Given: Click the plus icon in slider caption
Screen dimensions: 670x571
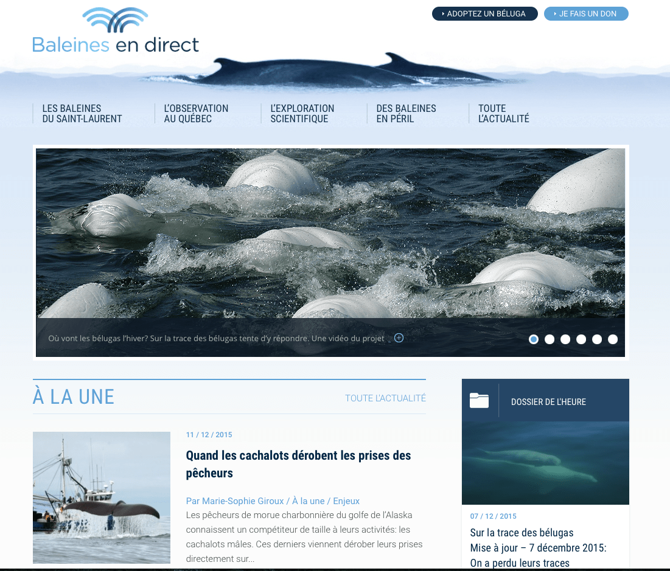Looking at the screenshot, I should pyautogui.click(x=399, y=337).
